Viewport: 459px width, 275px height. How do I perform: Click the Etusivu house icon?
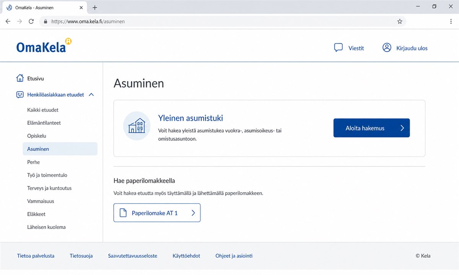(20, 78)
